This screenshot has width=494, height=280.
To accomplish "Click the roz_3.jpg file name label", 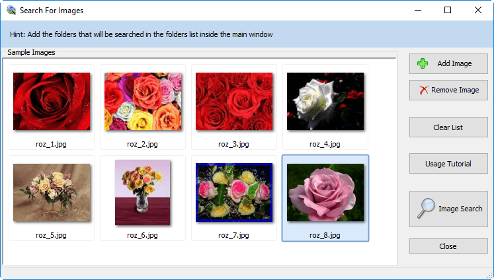I will 233,144.
